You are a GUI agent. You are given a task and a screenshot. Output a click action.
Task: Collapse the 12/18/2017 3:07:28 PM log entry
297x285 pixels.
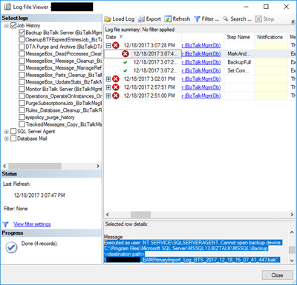[x=108, y=45]
